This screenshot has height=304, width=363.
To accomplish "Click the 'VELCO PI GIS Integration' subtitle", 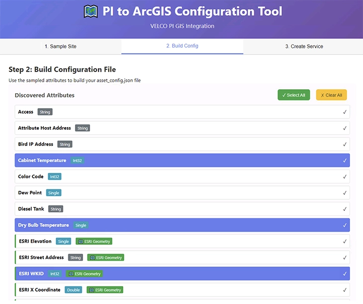I will pyautogui.click(x=182, y=26).
